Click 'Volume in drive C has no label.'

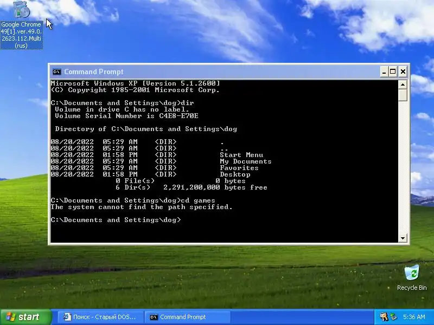[x=122, y=109]
